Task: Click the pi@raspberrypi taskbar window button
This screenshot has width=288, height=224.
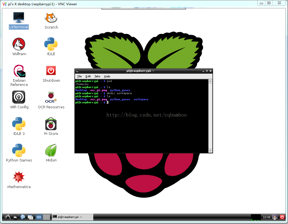Action: [72, 217]
